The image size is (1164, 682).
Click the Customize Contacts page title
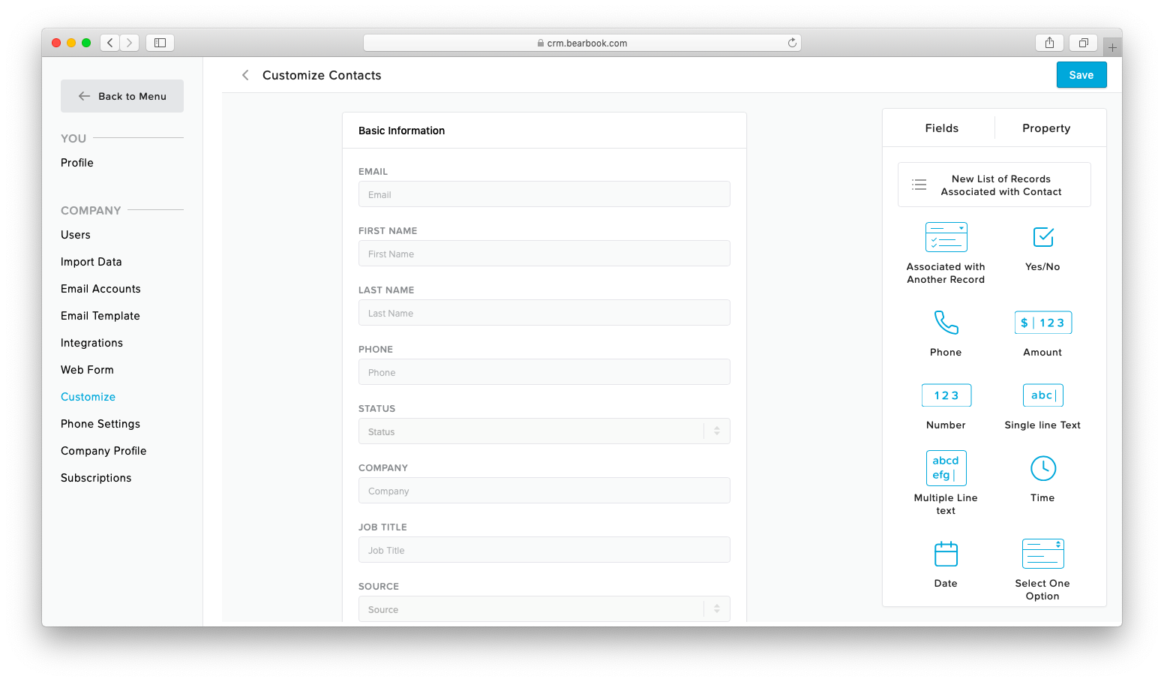click(322, 75)
